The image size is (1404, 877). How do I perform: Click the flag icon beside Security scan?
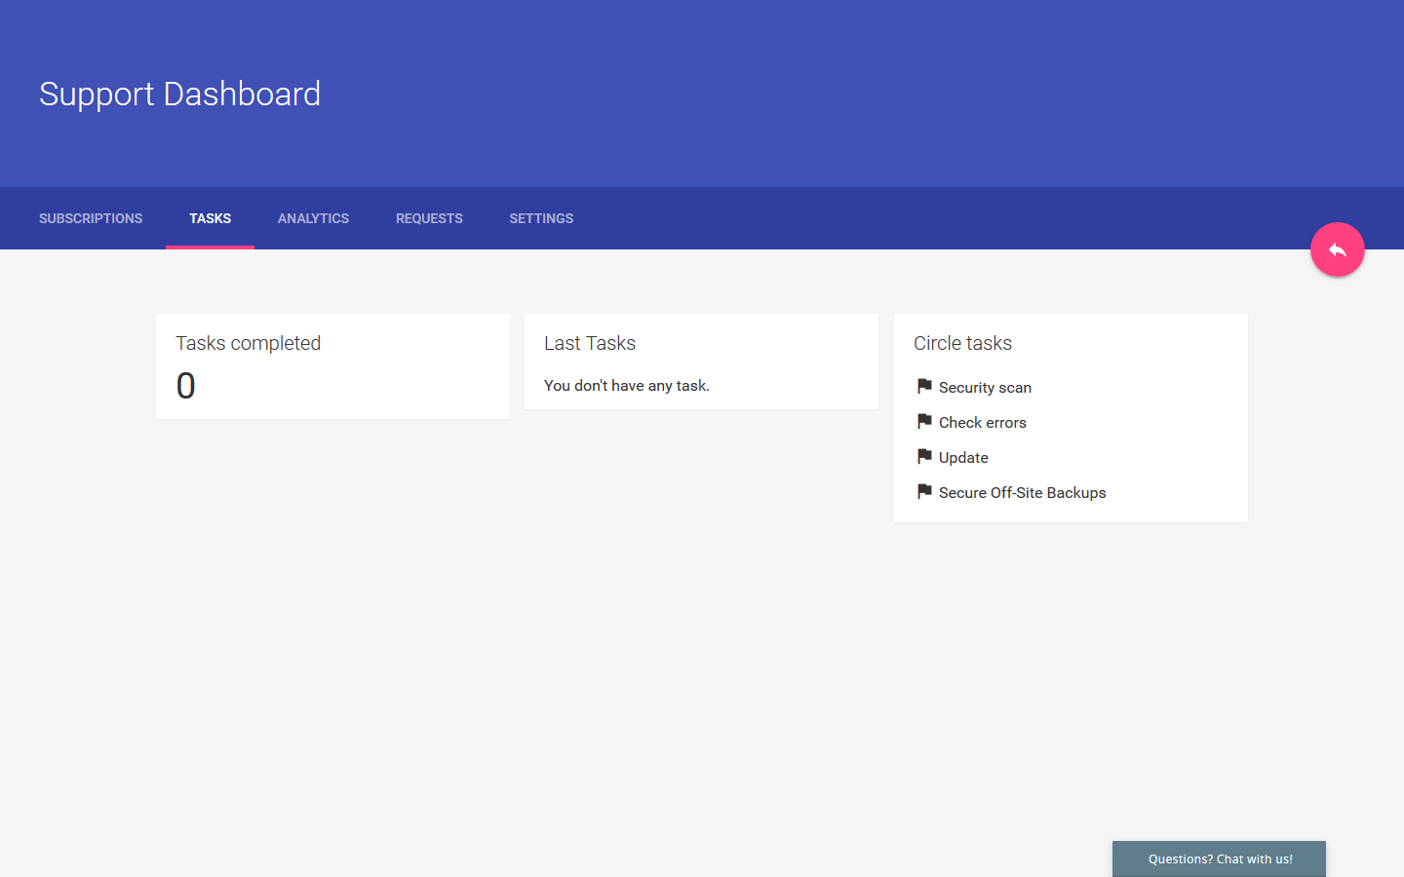[924, 386]
